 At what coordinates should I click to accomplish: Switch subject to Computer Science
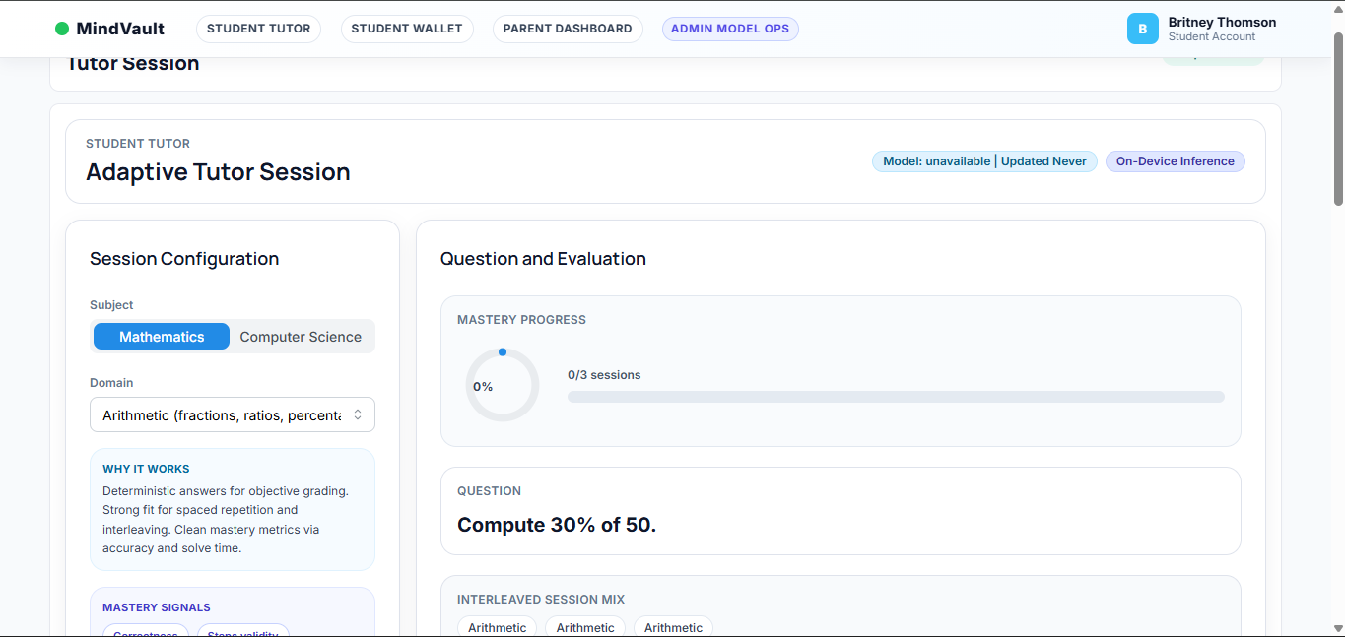coord(301,337)
